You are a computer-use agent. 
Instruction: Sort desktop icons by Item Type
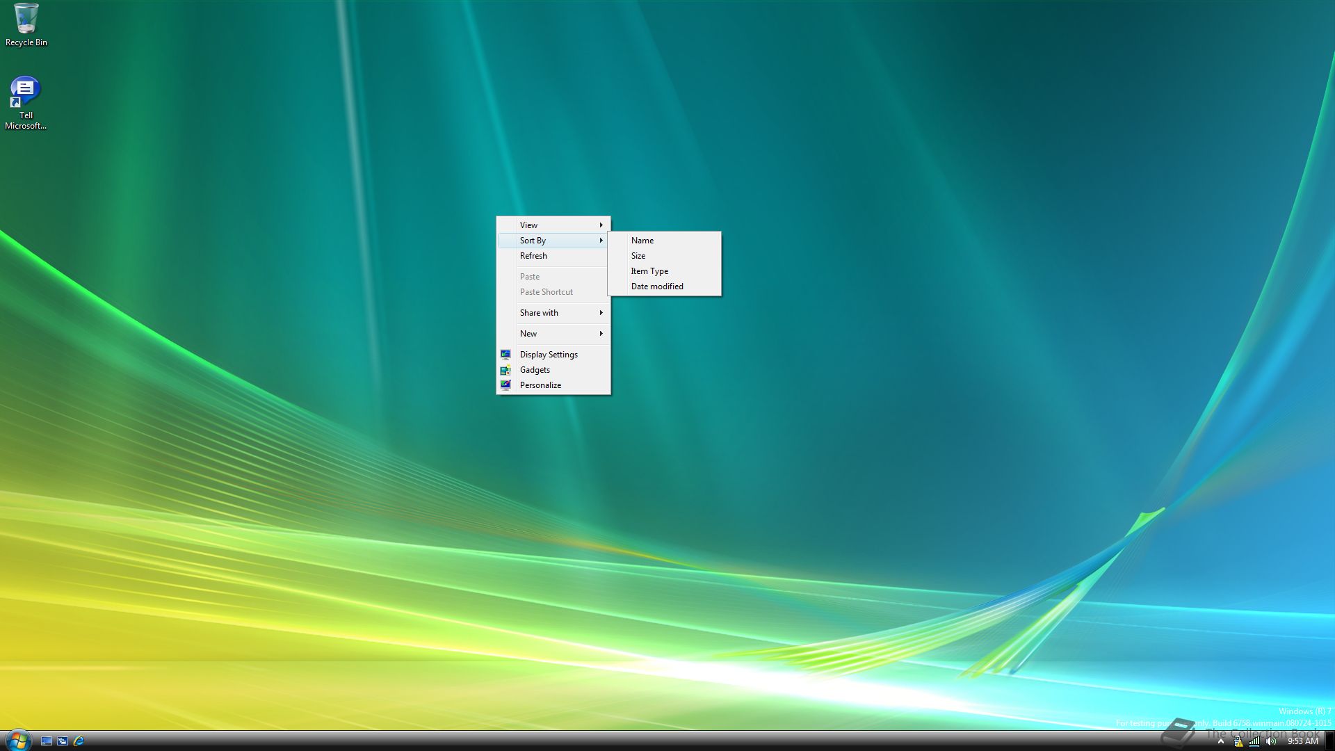pyautogui.click(x=665, y=271)
